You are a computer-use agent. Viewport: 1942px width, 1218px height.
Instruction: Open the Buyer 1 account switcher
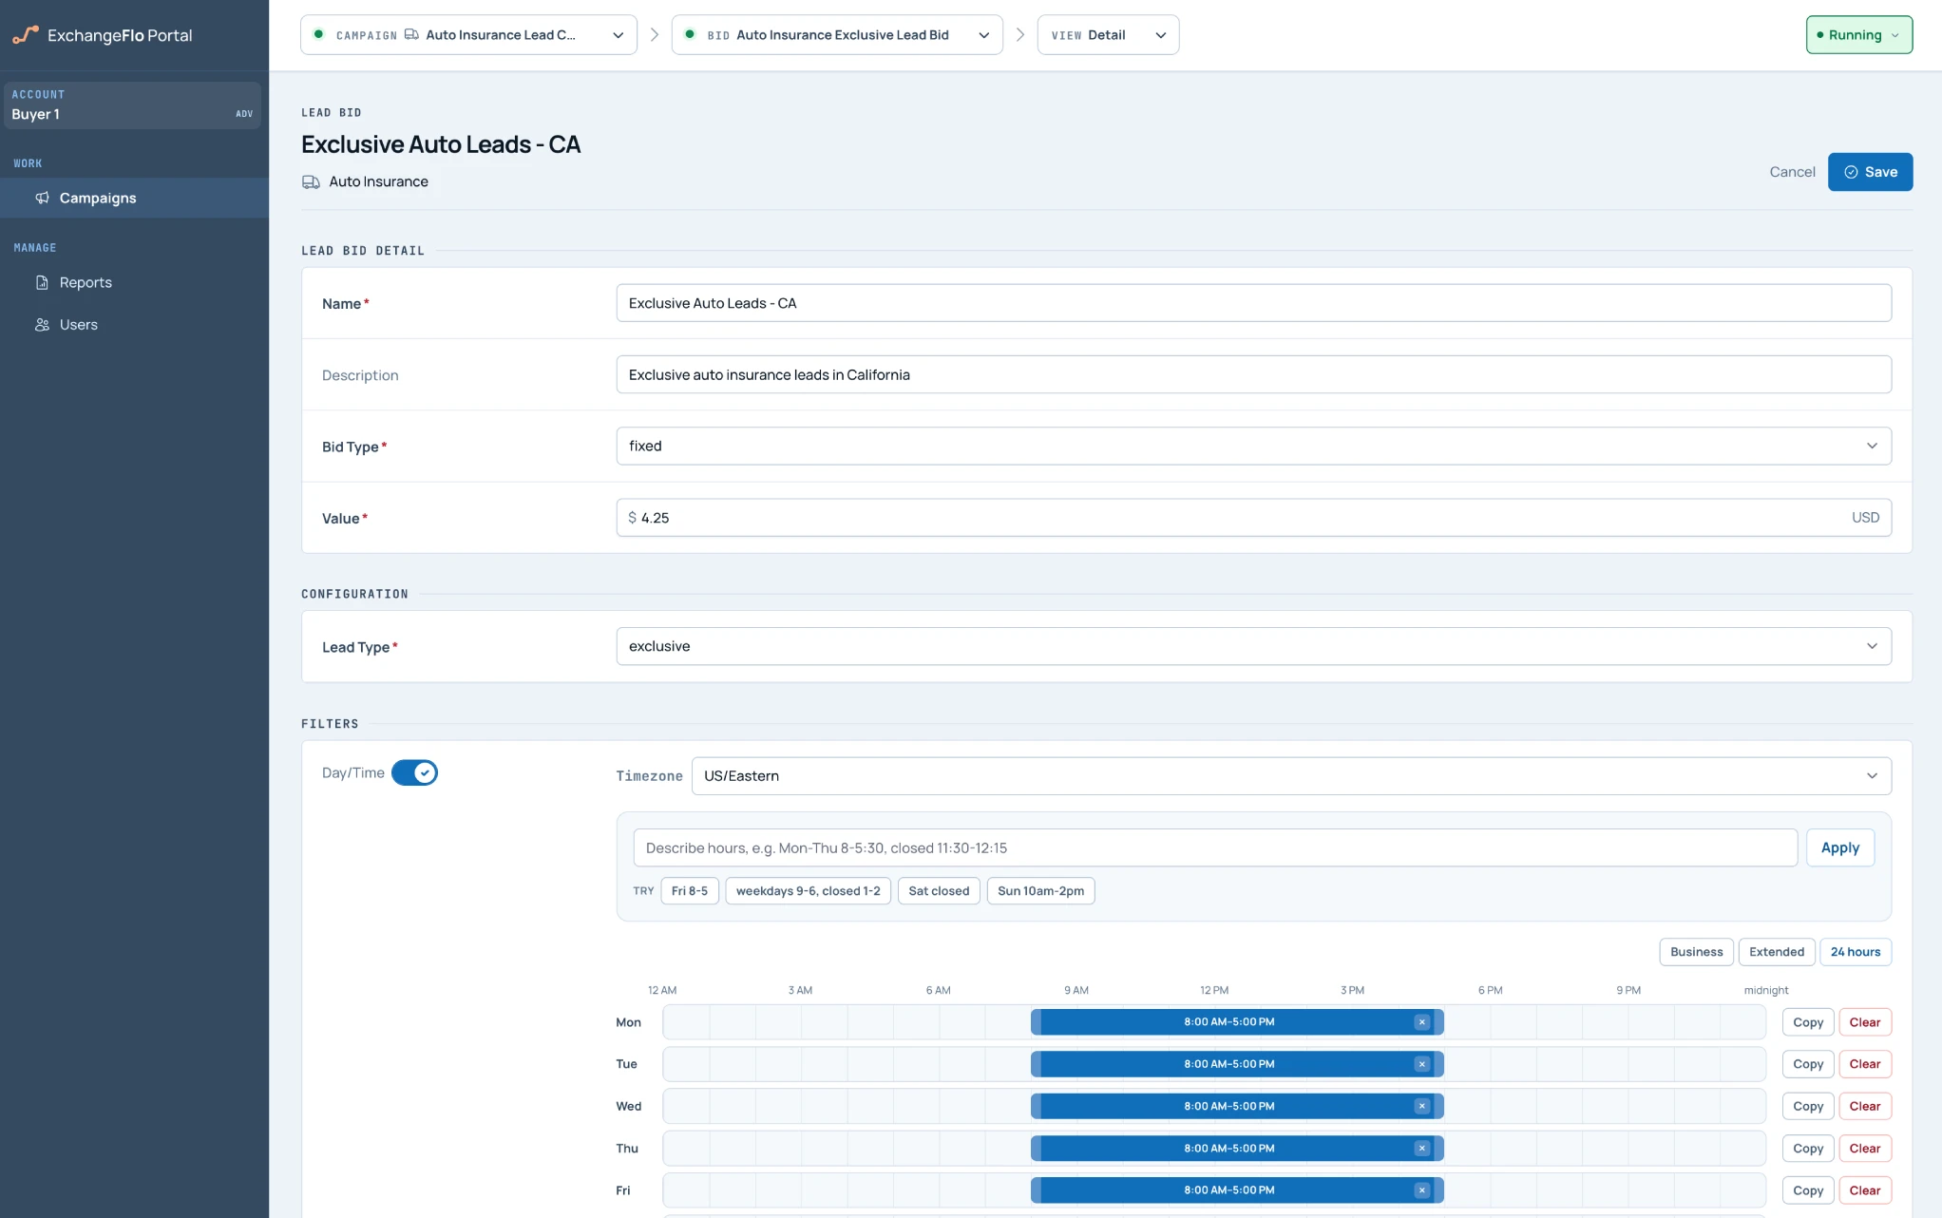[132, 105]
